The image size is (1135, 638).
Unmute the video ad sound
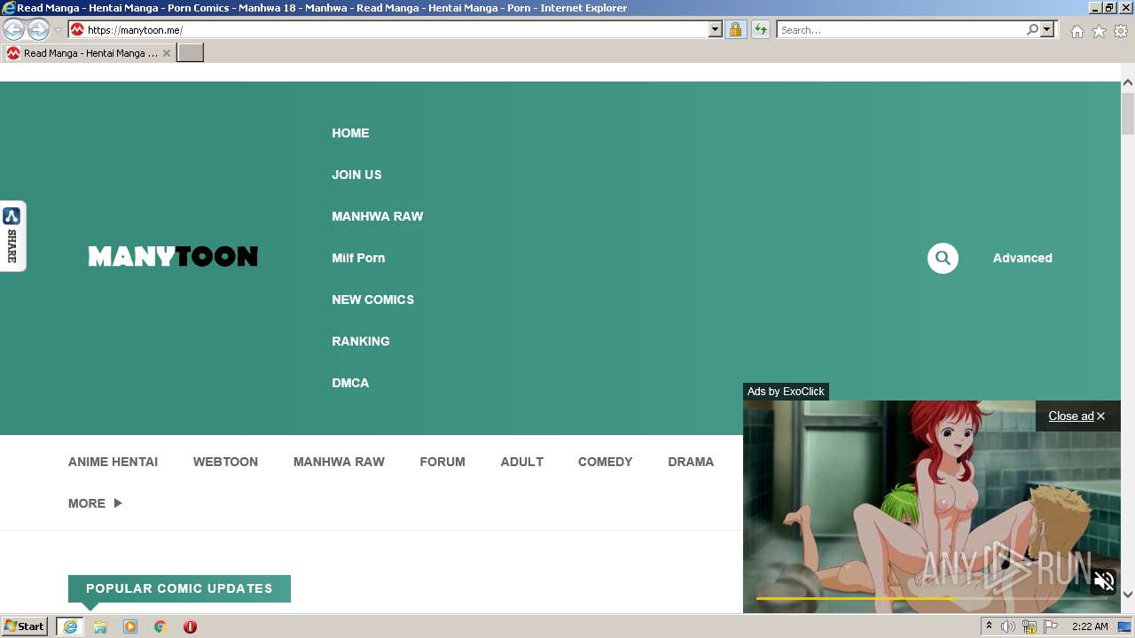1104,581
